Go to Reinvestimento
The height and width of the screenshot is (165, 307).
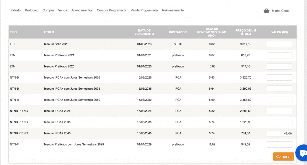pyautogui.click(x=173, y=10)
